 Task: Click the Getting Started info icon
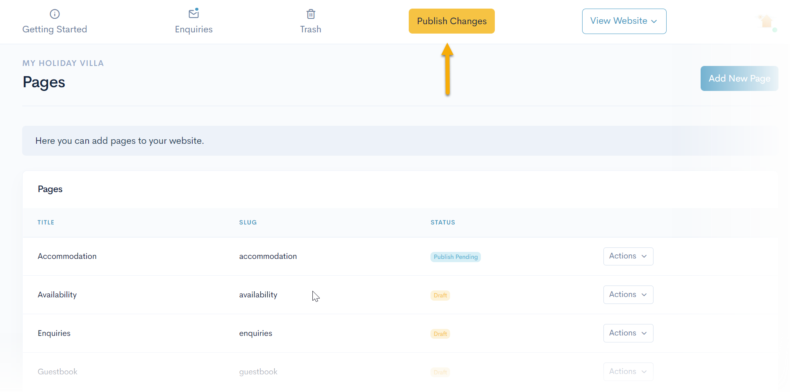55,14
